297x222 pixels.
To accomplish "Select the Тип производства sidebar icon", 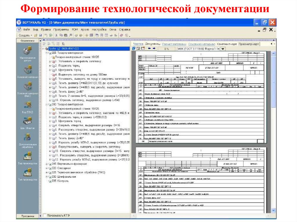I will pos(28,173).
